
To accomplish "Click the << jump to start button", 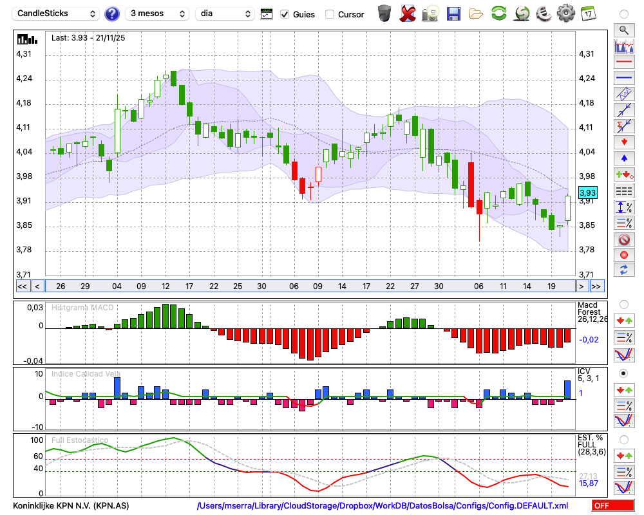I will (x=23, y=286).
